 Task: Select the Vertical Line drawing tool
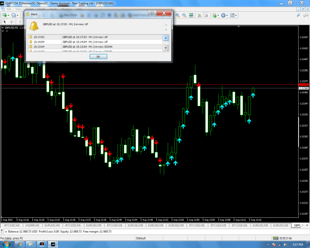pos(20,22)
